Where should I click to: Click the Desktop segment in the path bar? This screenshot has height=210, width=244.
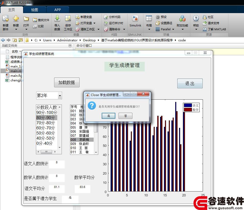pyautogui.click(x=89, y=40)
